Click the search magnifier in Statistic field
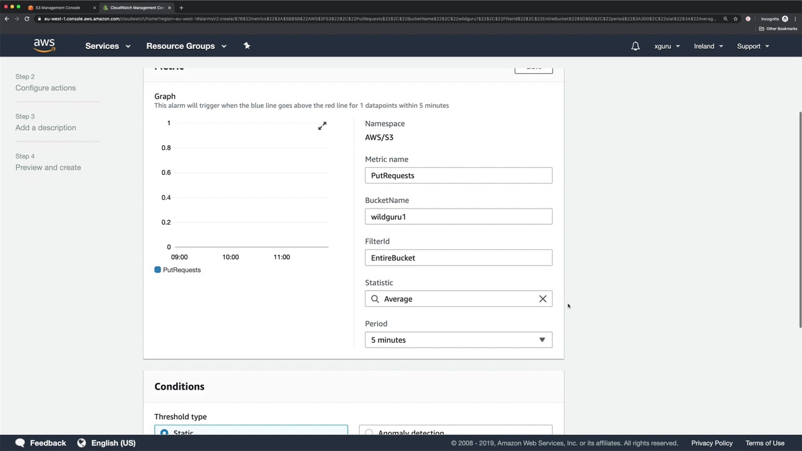The height and width of the screenshot is (451, 802). click(x=375, y=299)
